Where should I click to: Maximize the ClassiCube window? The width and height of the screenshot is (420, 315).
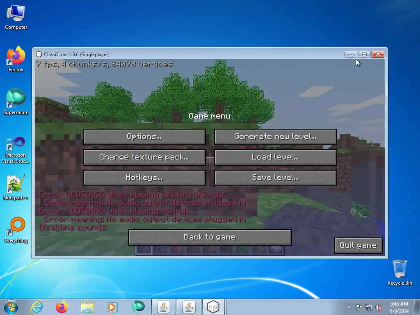(364, 55)
